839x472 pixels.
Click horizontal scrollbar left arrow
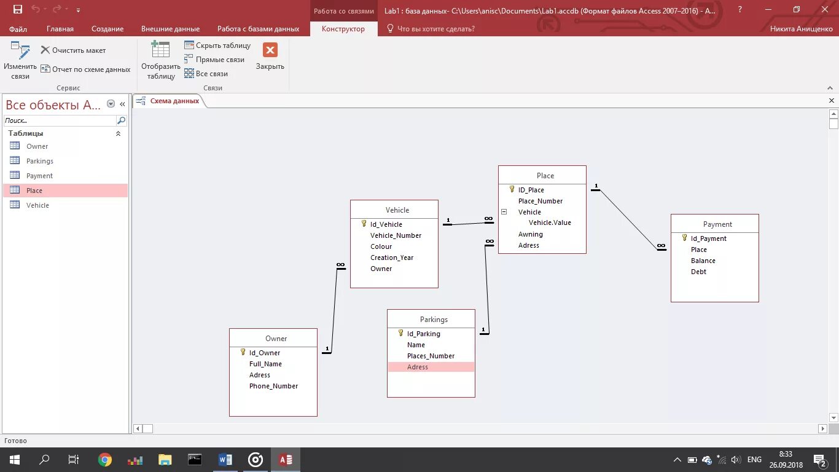(x=138, y=428)
